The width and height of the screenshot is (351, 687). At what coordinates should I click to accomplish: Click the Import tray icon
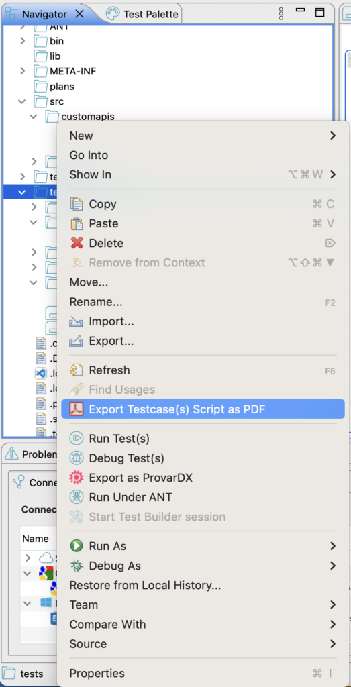point(77,321)
